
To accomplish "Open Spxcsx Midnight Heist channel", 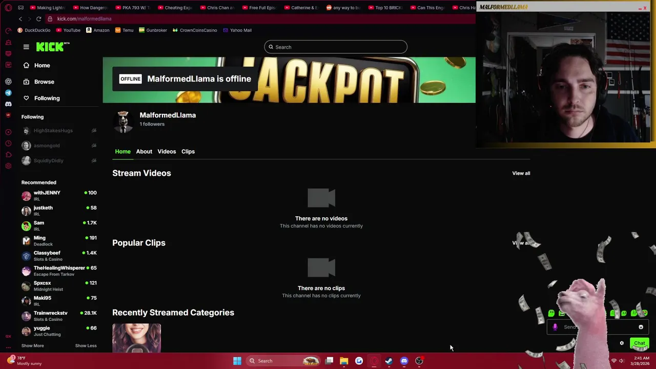I will pos(59,286).
